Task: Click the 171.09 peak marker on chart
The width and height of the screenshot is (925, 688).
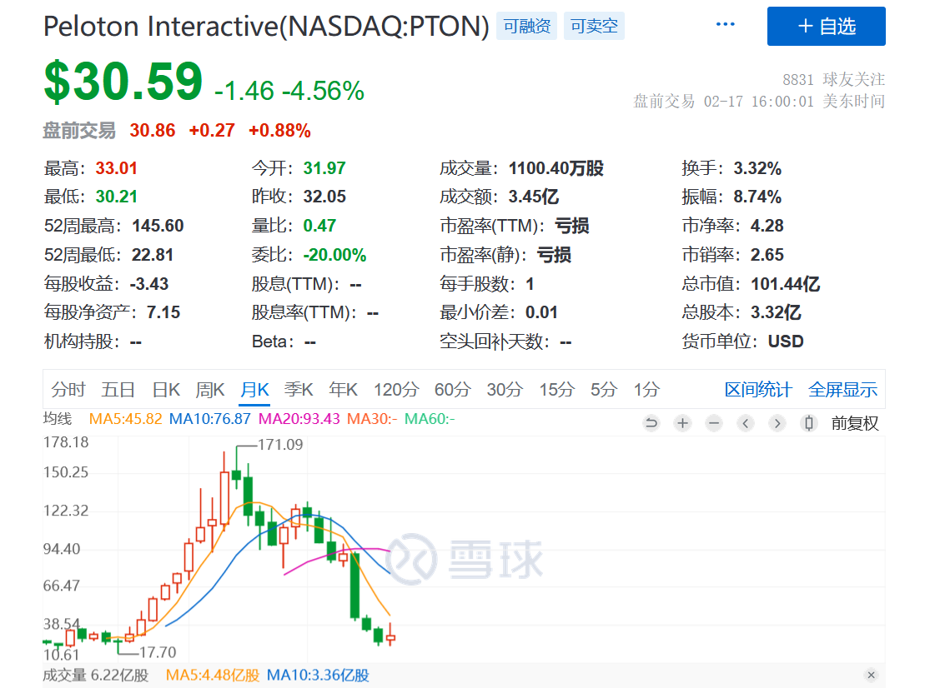Action: point(280,444)
